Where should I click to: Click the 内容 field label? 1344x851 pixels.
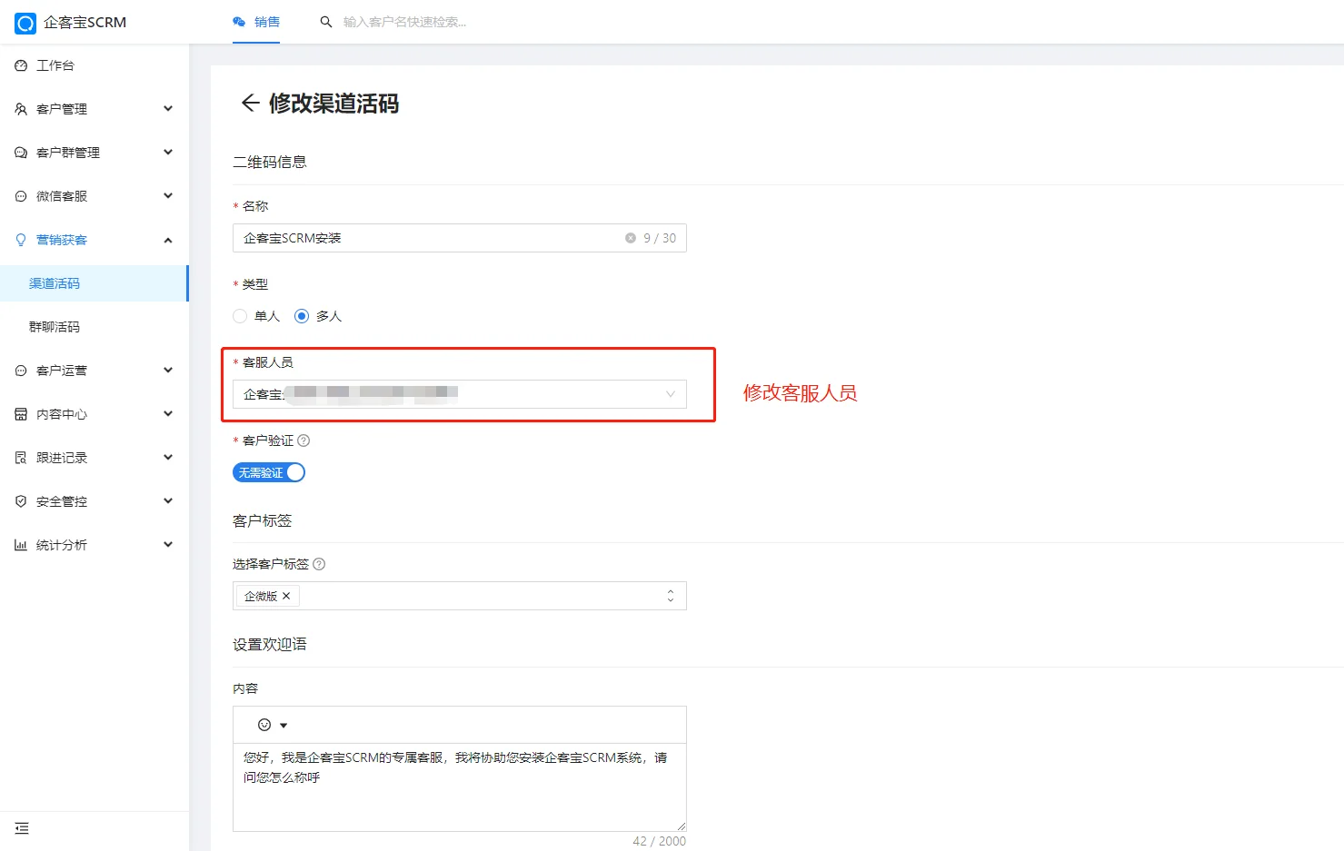click(x=245, y=688)
